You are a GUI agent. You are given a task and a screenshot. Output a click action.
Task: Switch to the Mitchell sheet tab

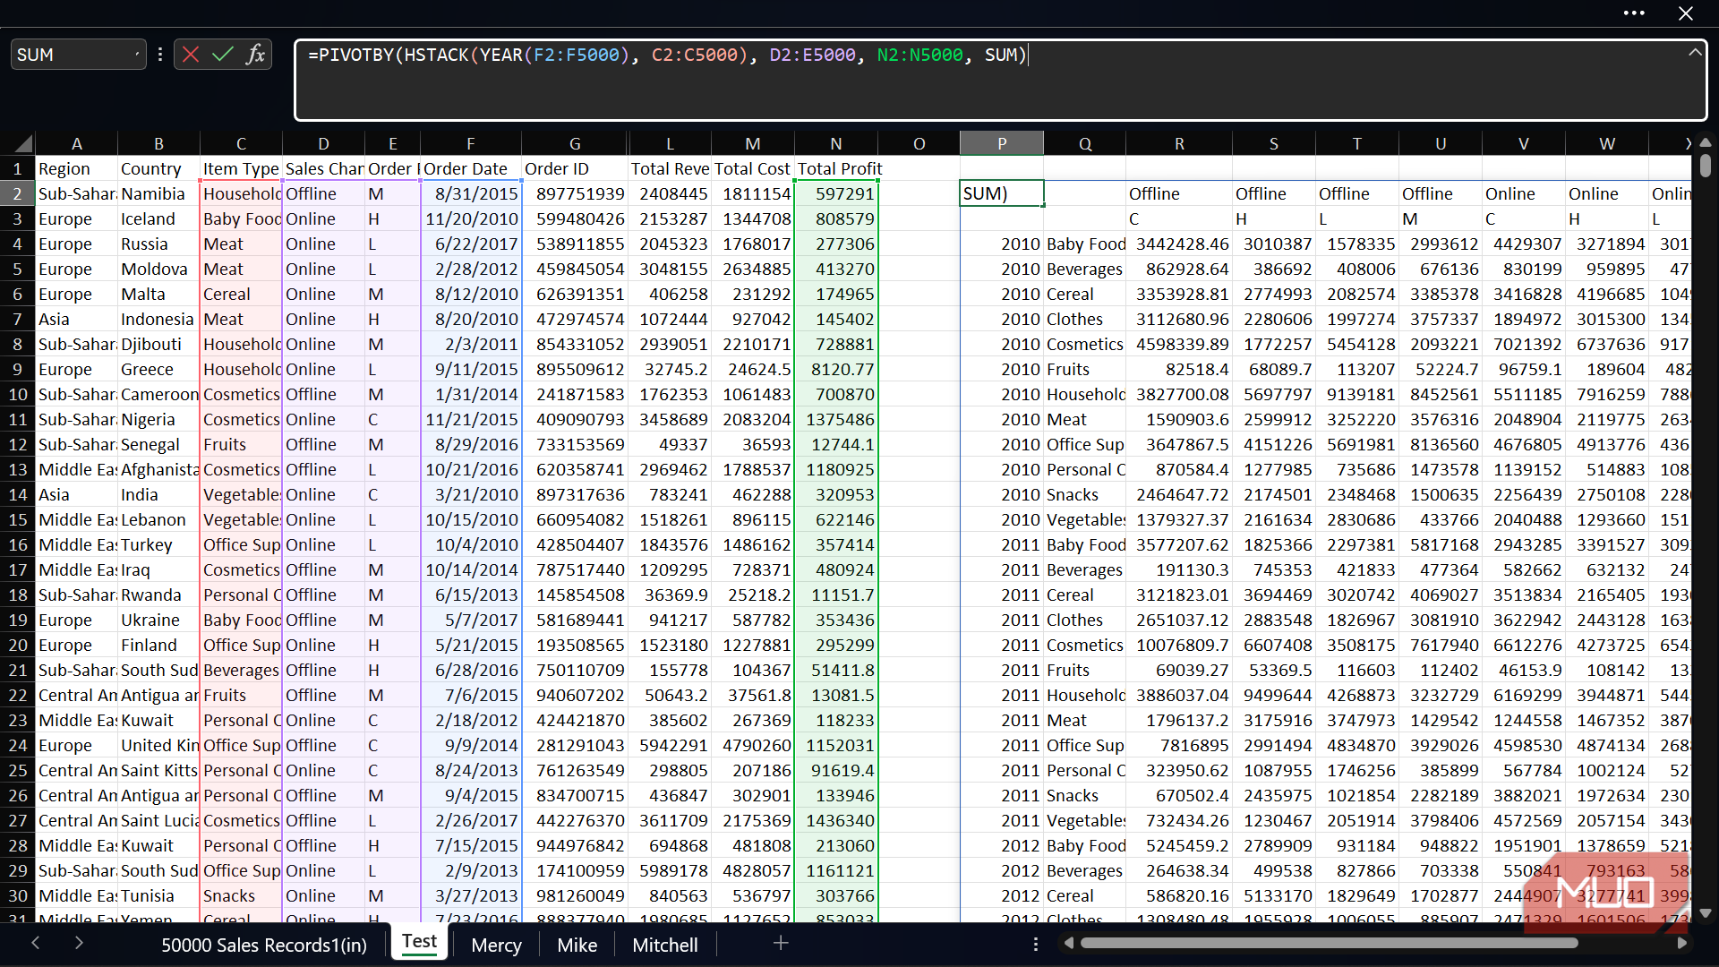point(664,945)
